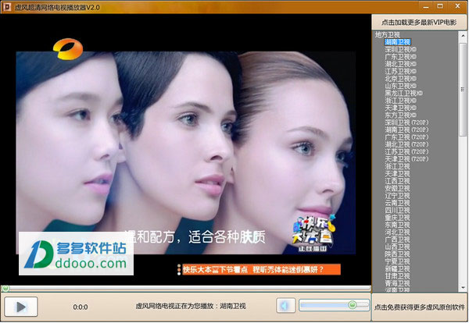Select 山东卫视HD channel

(x=400, y=86)
